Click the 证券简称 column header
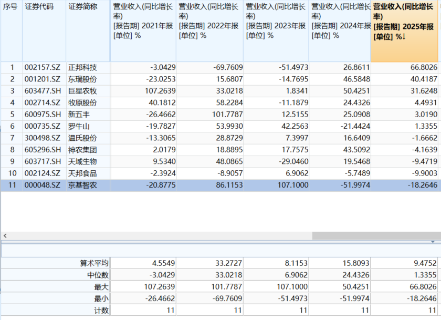441x320 pixels. (x=88, y=31)
